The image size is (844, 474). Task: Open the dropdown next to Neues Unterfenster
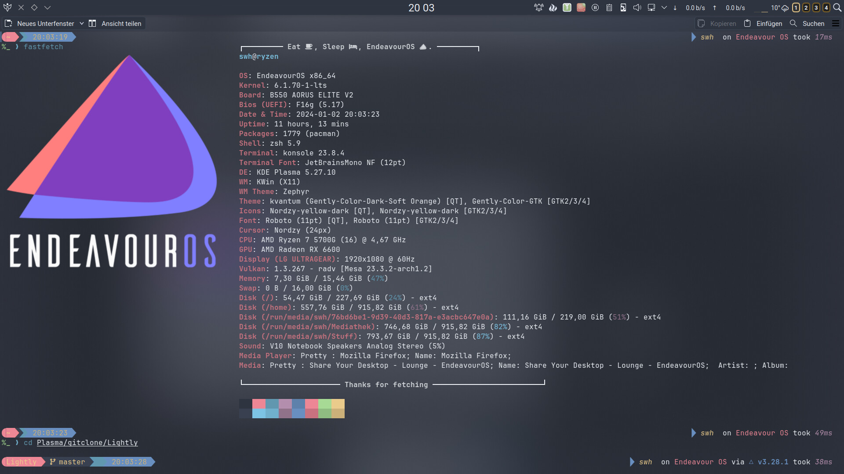[x=81, y=23]
